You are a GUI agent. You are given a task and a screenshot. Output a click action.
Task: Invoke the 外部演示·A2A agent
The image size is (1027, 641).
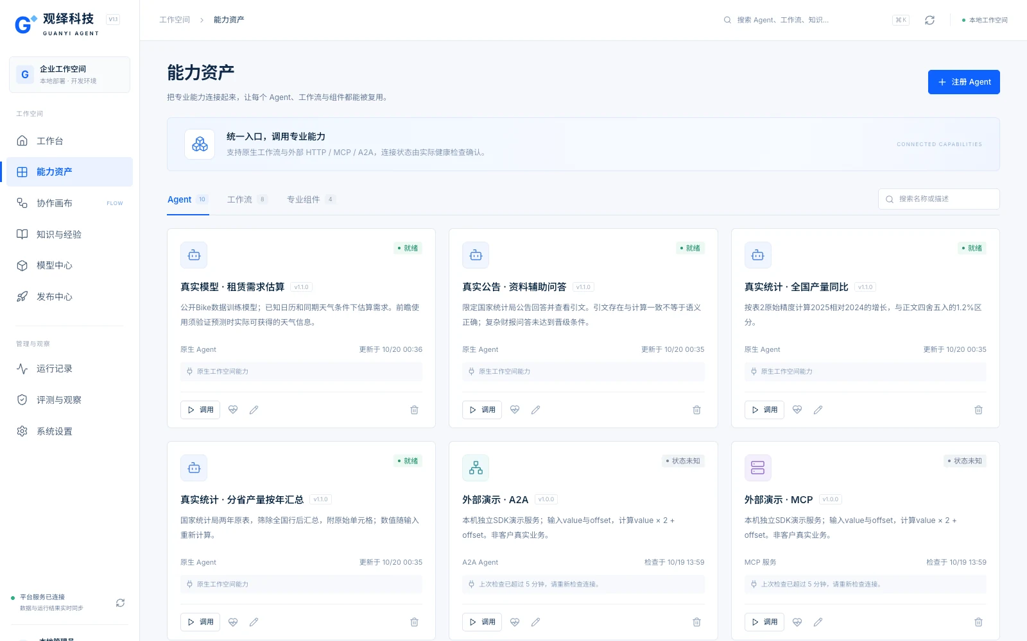(x=482, y=622)
